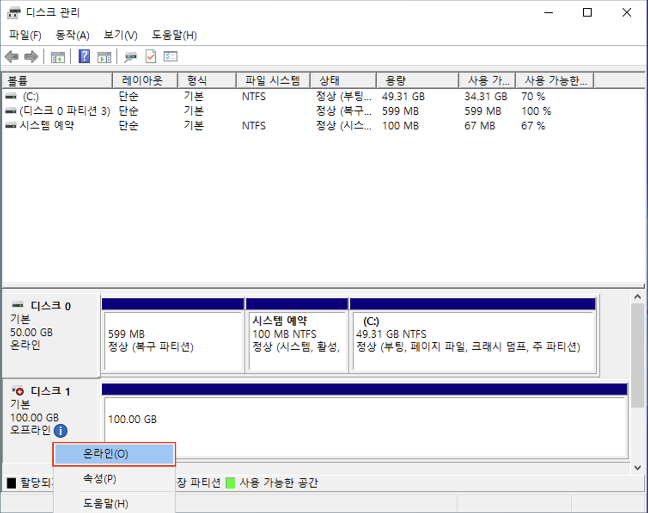Image resolution: width=648 pixels, height=513 pixels.
Task: Toggle the show/hide console tree icon
Action: 58,57
